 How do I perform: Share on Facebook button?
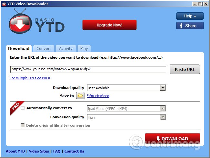(190, 26)
